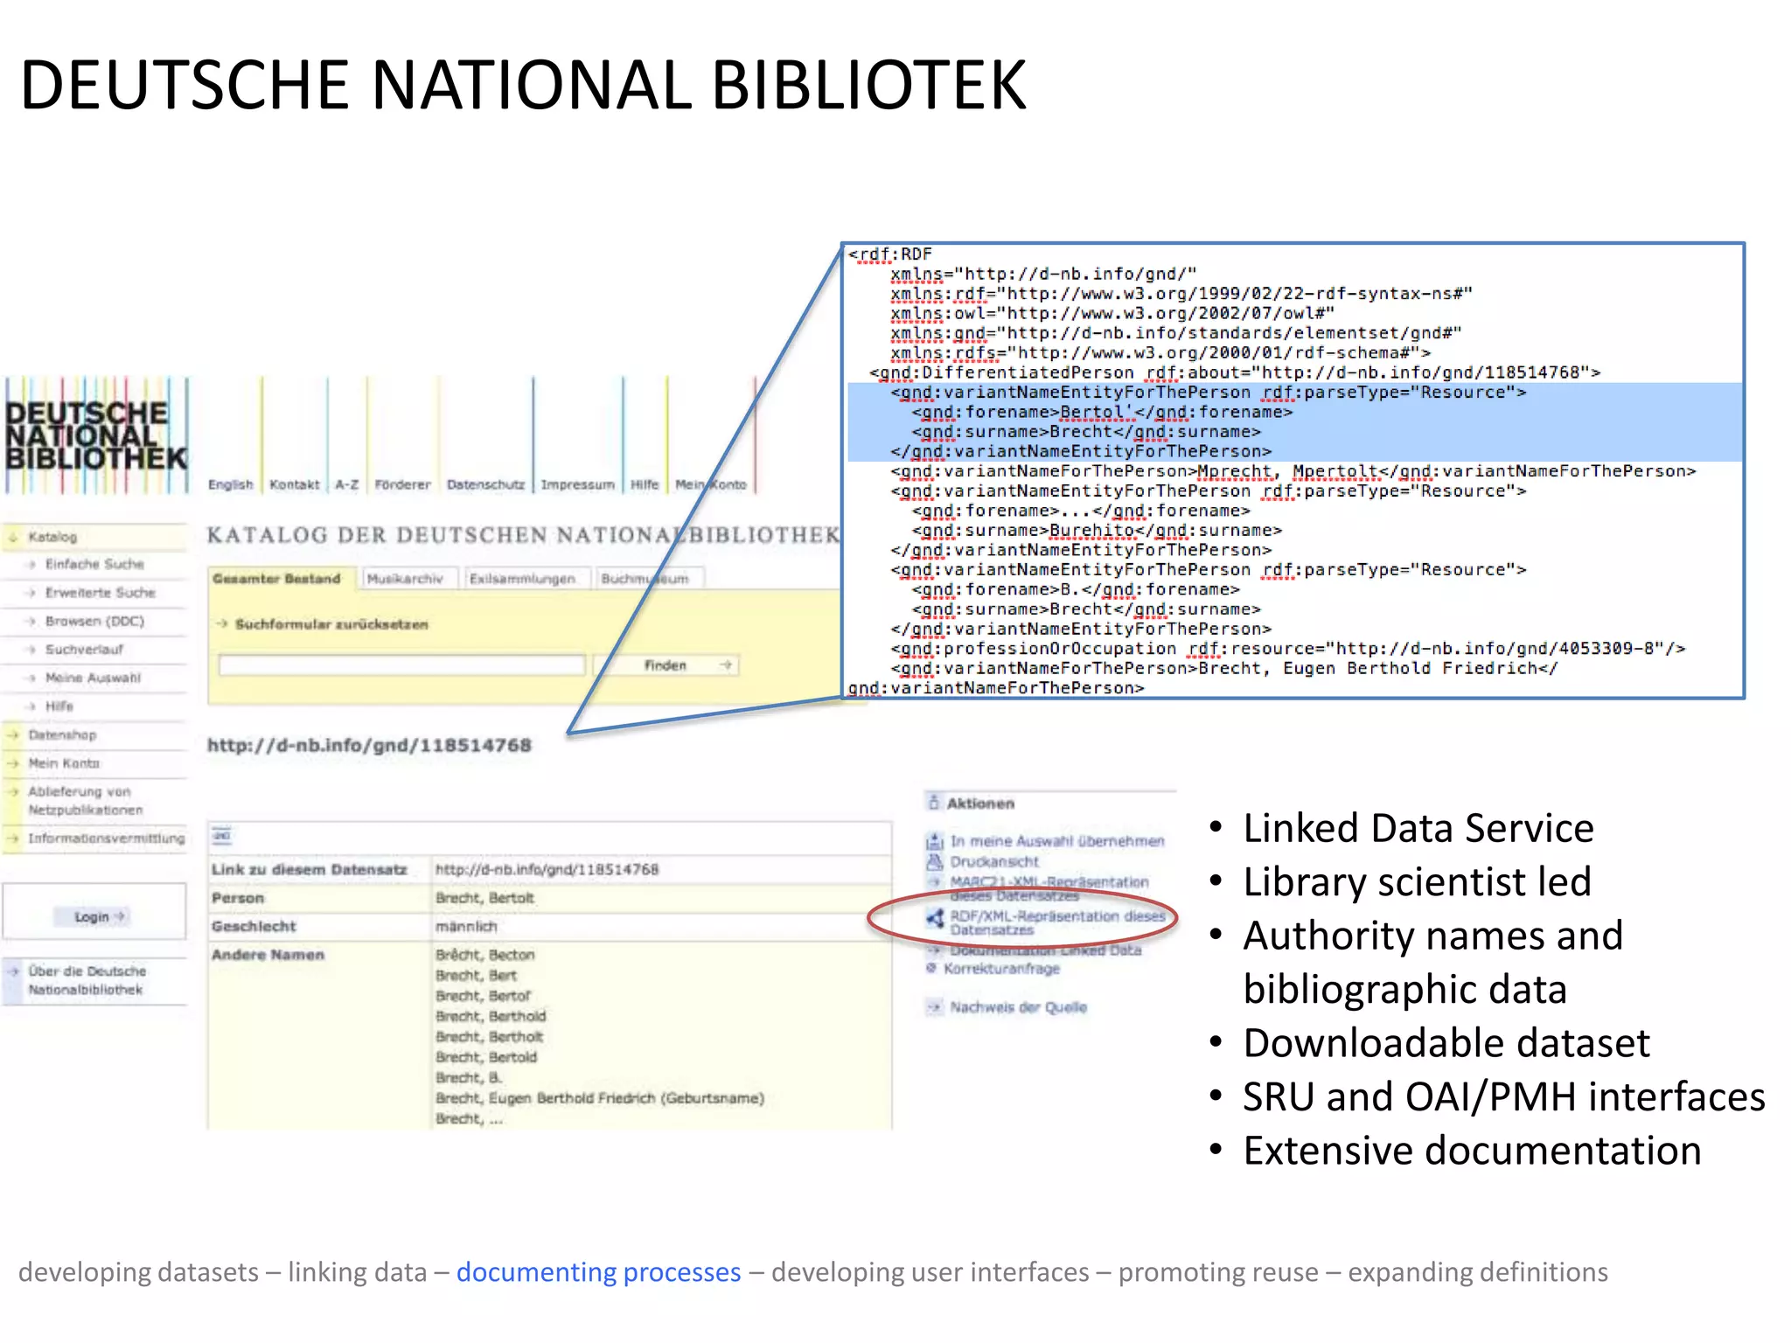This screenshot has width=1791, height=1343.
Task: Select the Gesamter Bestand tab
Action: tap(281, 579)
